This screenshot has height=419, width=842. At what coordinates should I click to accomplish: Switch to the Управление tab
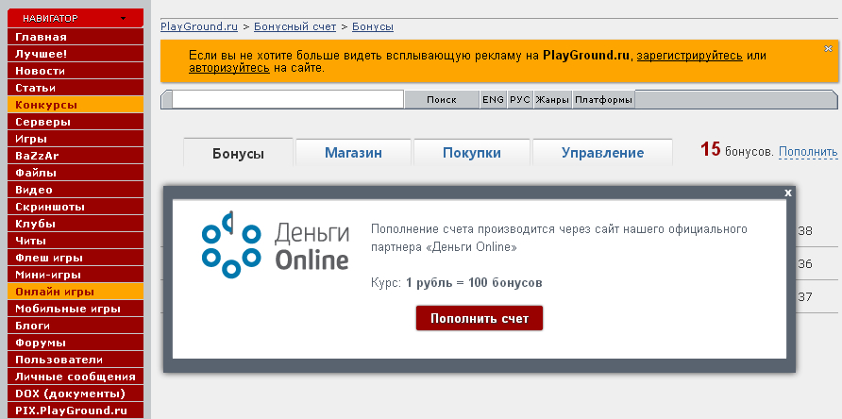point(602,153)
